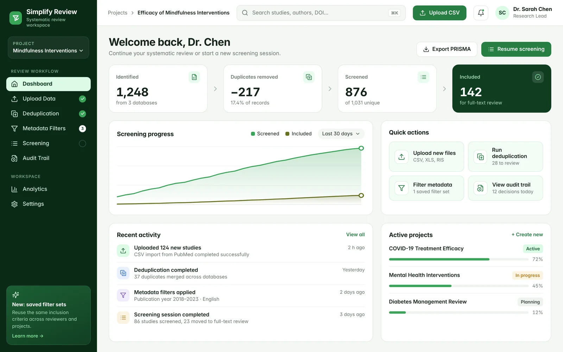
Task: Click the Identified card document icon
Action: pyautogui.click(x=194, y=77)
